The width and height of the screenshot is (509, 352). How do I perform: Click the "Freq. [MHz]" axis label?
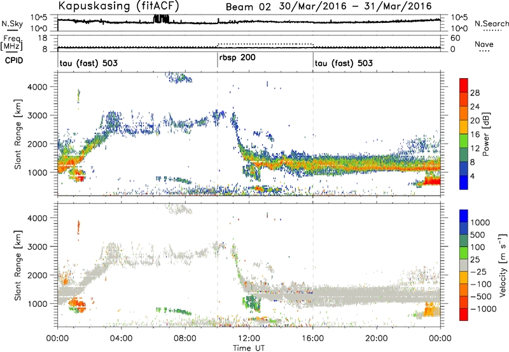click(x=11, y=43)
